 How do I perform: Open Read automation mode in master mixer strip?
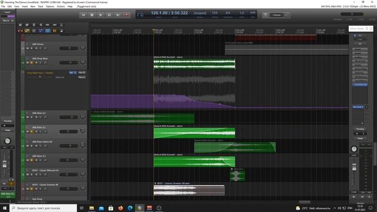[360, 138]
